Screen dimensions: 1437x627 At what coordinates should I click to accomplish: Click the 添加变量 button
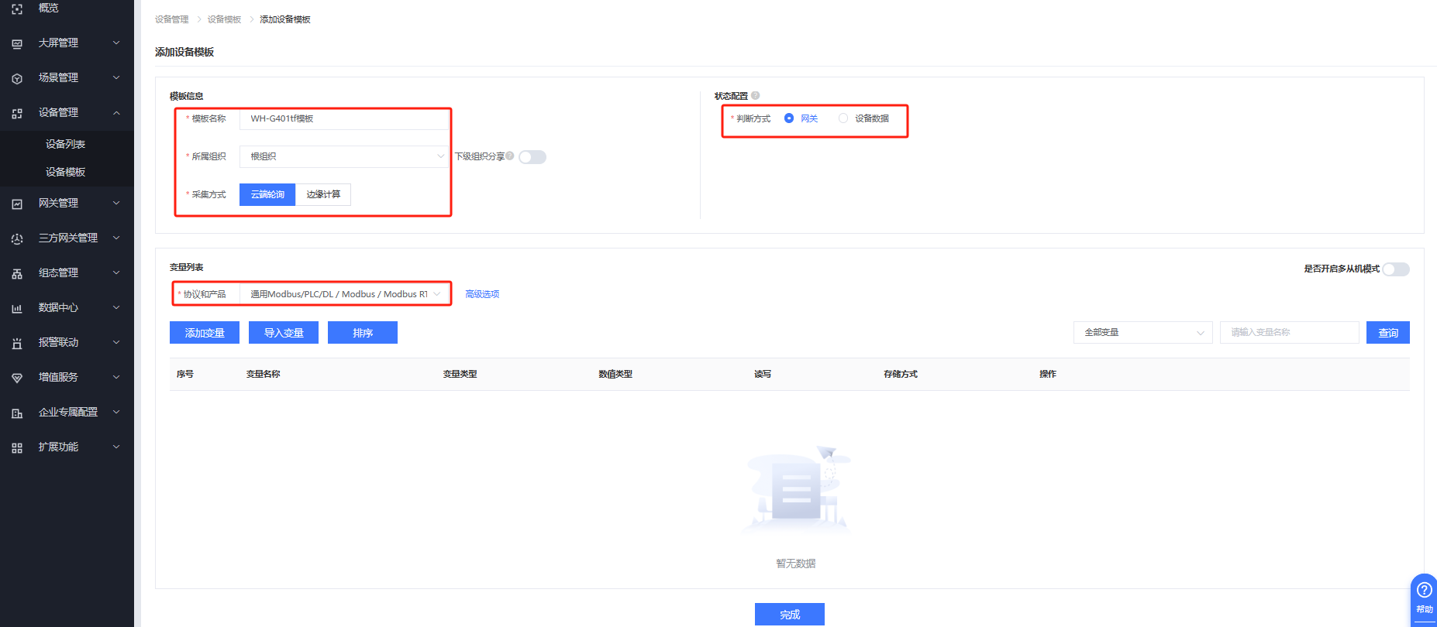pyautogui.click(x=205, y=333)
